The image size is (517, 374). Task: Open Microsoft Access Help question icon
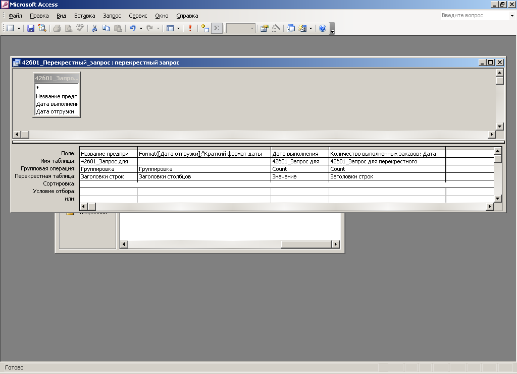coord(323,28)
